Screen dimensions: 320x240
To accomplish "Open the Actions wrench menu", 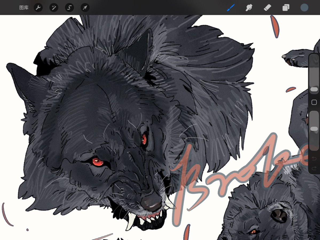I will [x=38, y=8].
